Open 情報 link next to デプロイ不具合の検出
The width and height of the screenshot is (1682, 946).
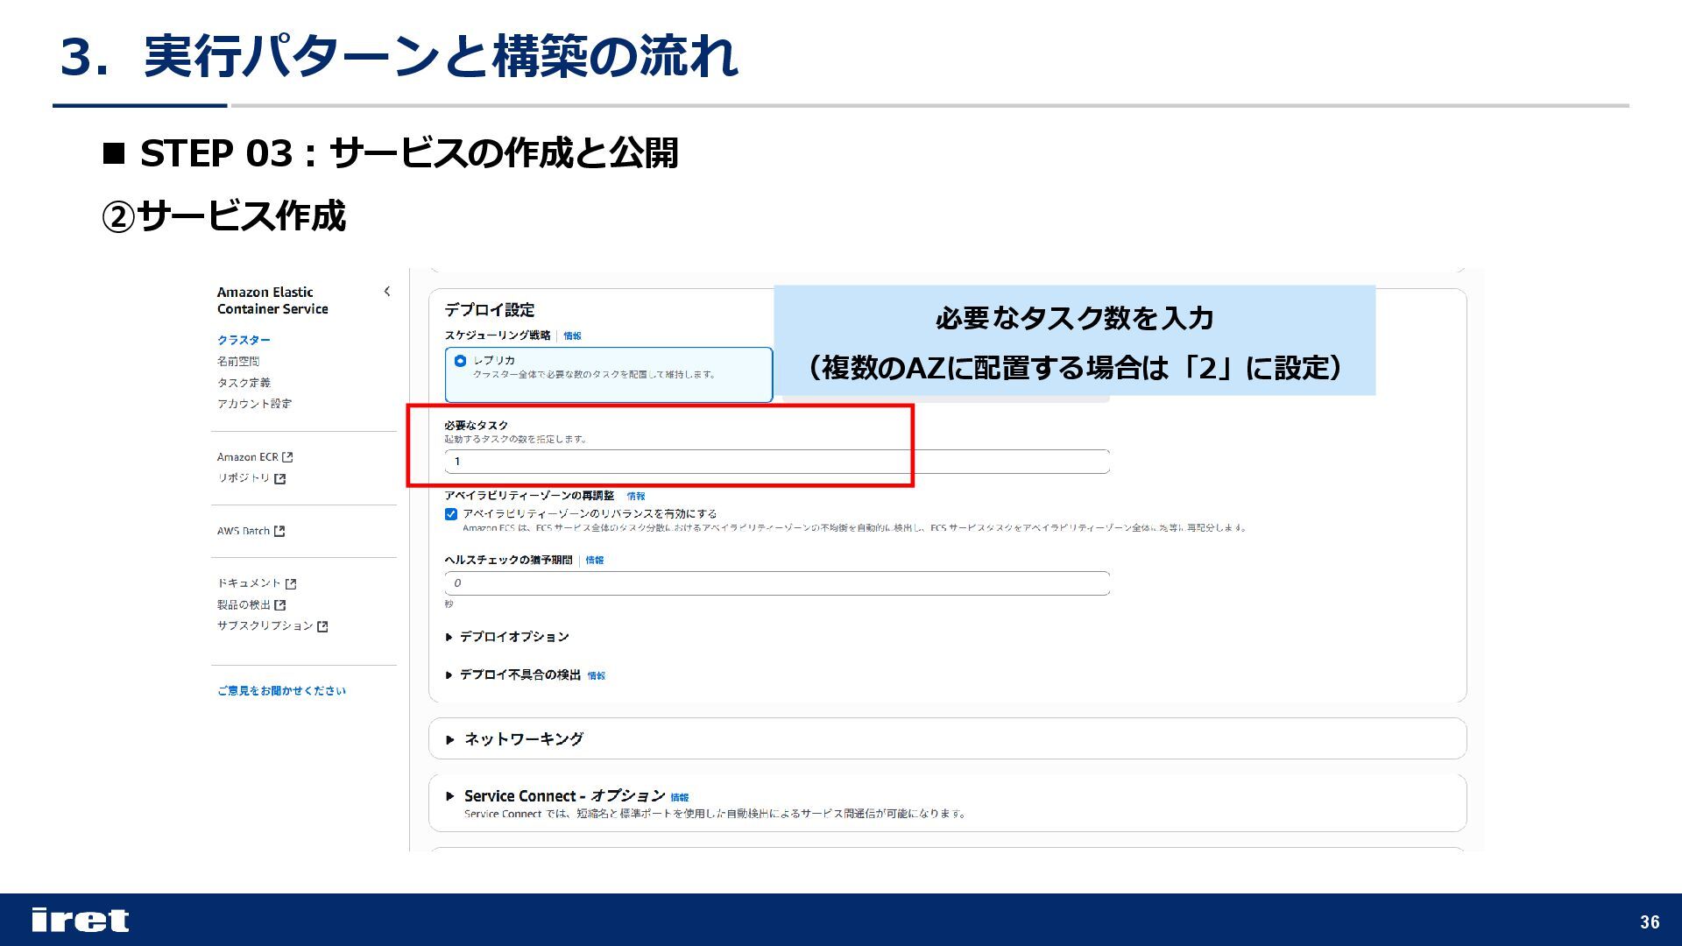click(597, 675)
